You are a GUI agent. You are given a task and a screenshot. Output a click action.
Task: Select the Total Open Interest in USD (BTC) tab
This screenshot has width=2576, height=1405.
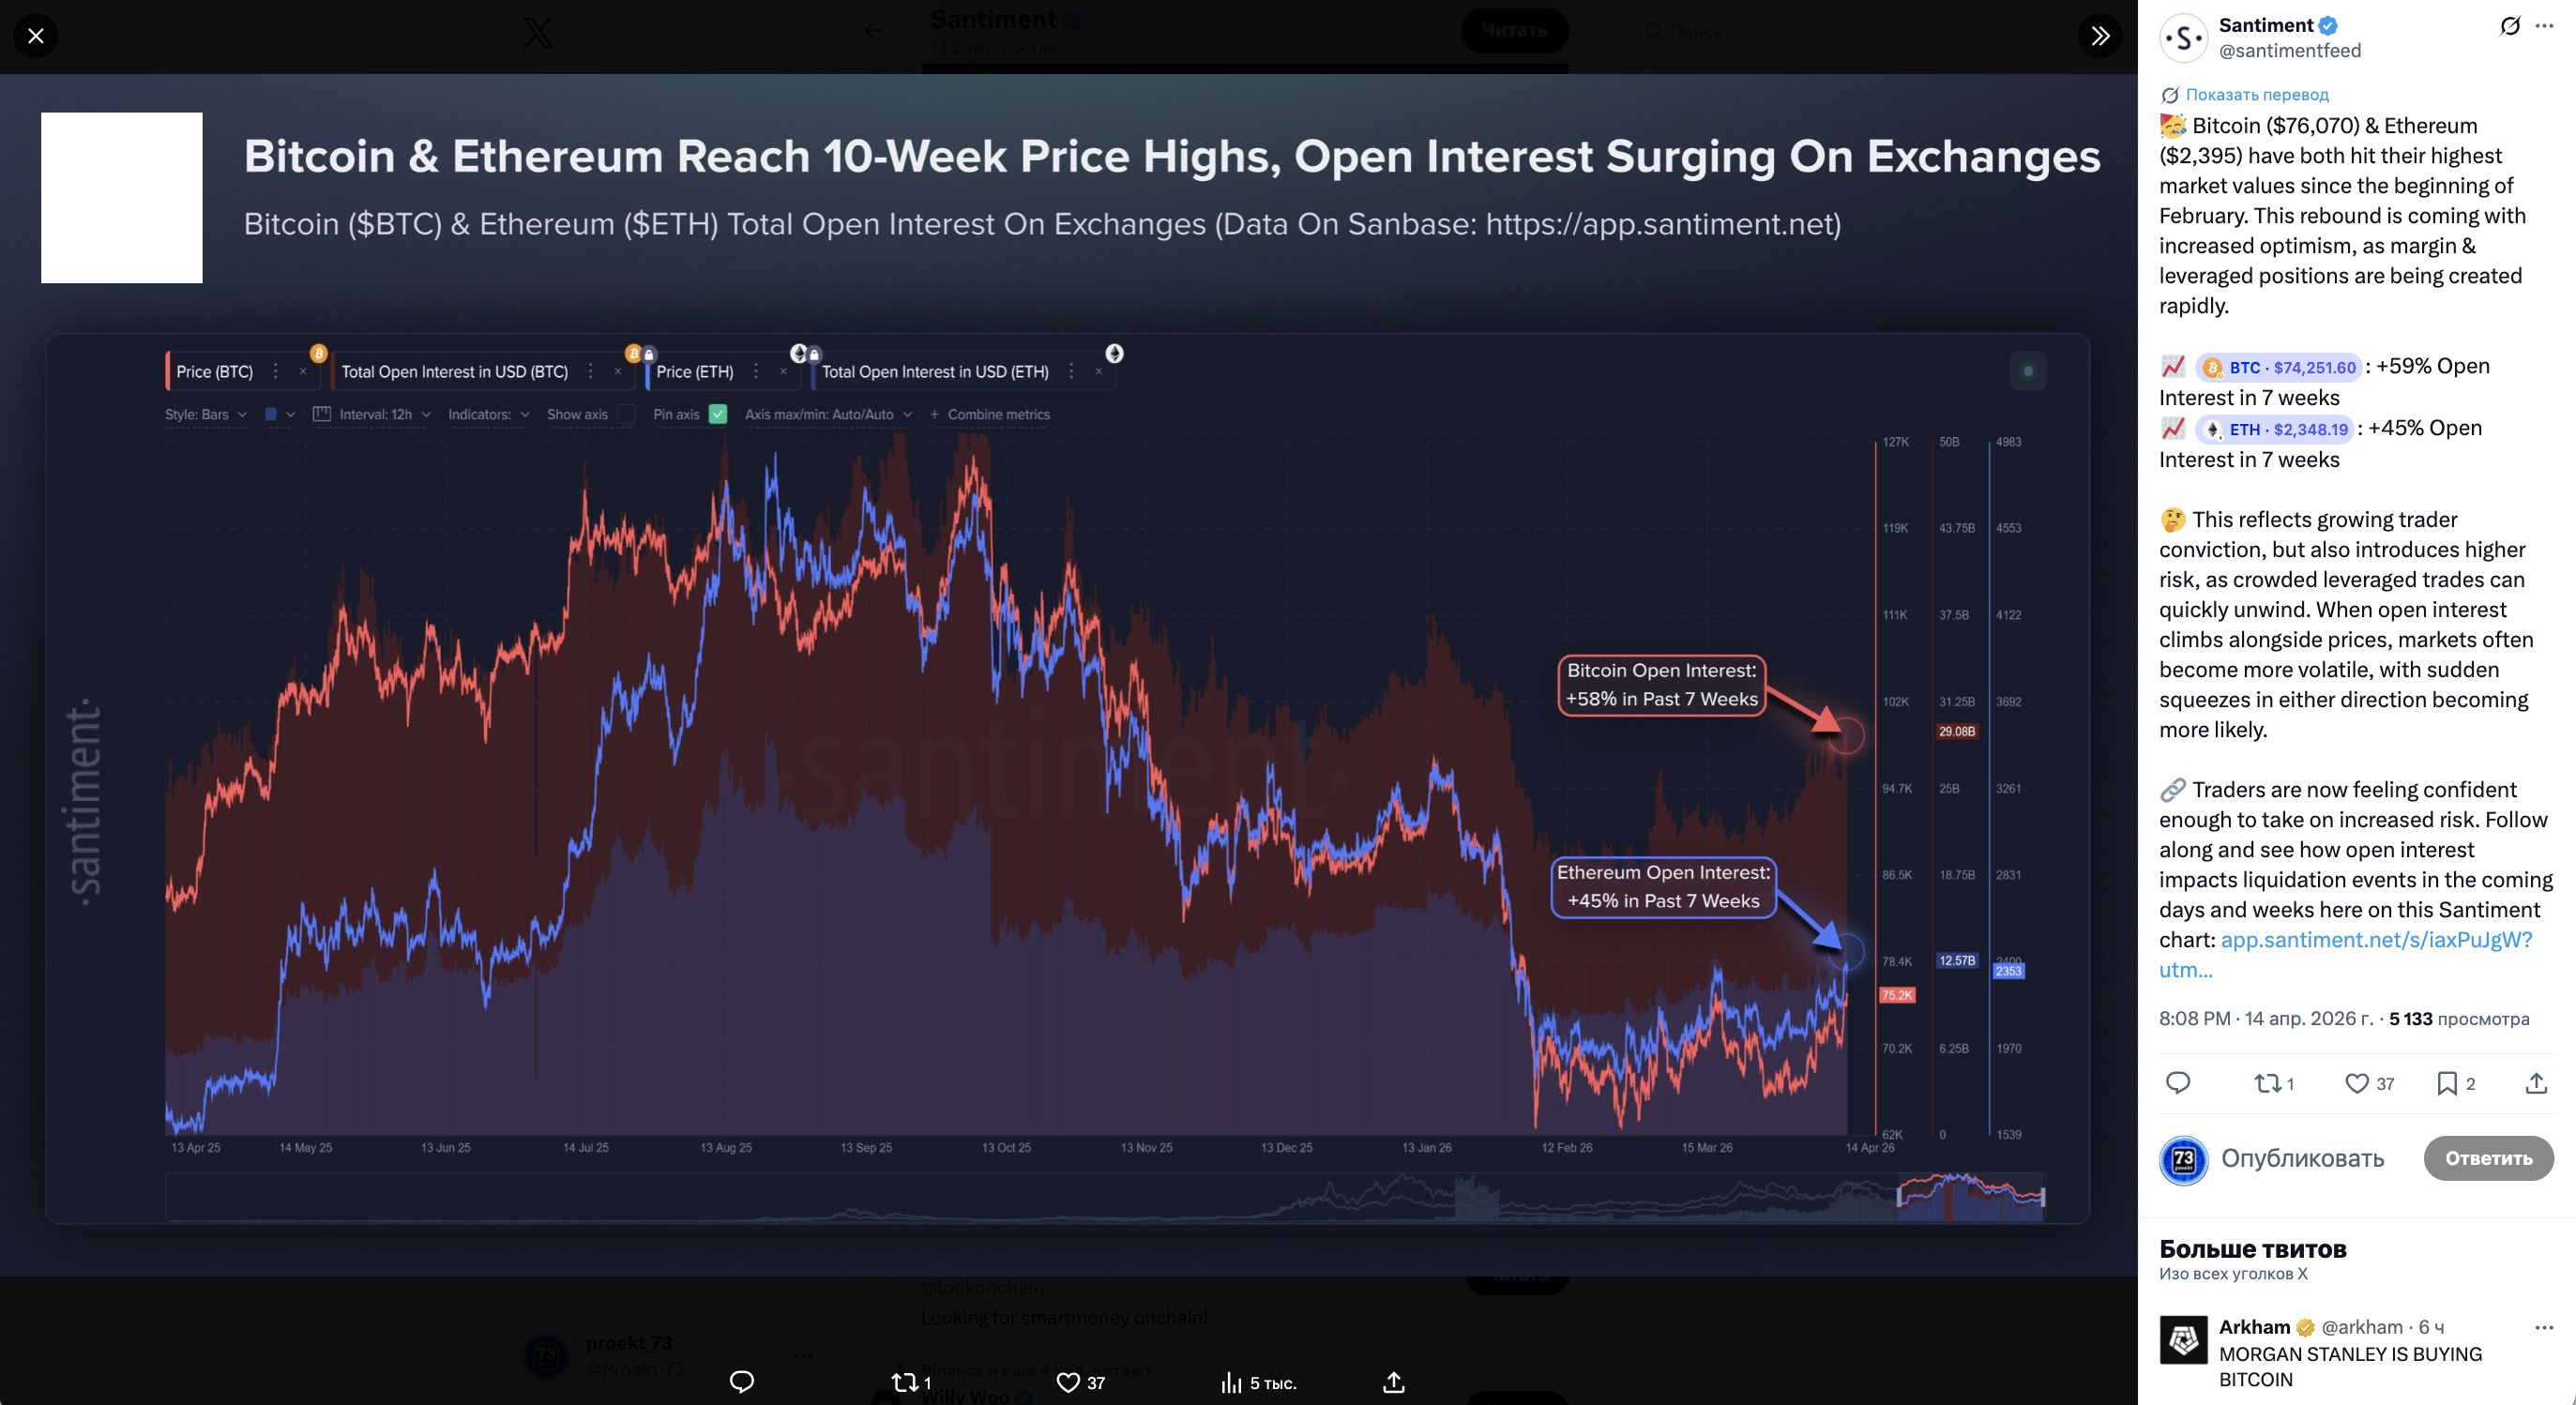pyautogui.click(x=455, y=372)
